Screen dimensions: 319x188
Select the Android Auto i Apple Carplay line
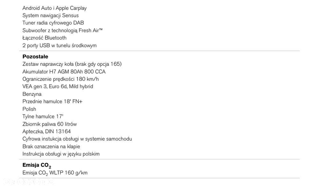[55, 8]
